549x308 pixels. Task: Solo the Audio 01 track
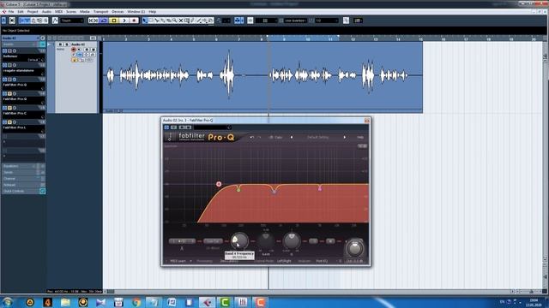67,44
